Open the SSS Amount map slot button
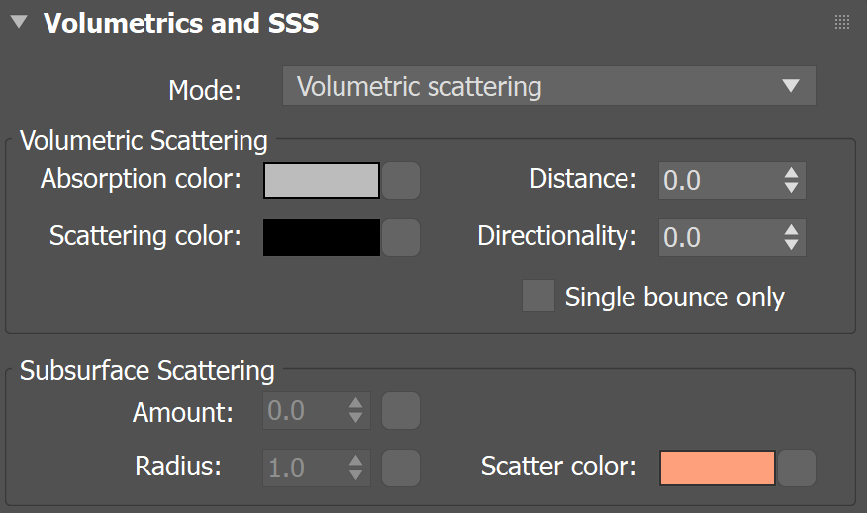The image size is (867, 513). point(401,411)
